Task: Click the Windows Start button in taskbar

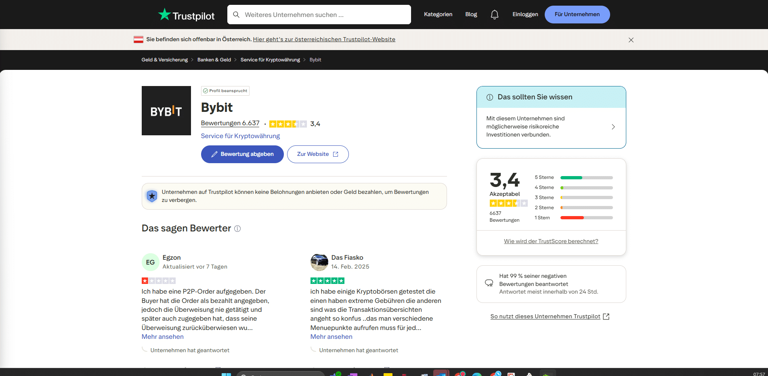Action: pos(226,374)
